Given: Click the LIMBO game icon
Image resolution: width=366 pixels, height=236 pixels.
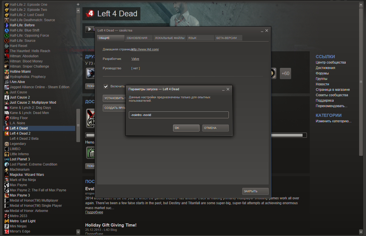Looking at the screenshot, I should 7,149.
